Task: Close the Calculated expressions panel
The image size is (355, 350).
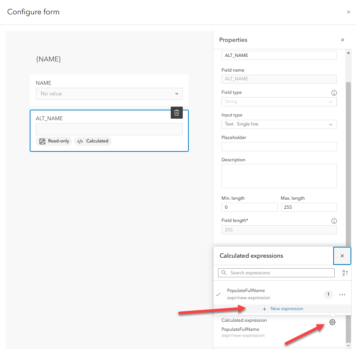Action: pyautogui.click(x=342, y=256)
